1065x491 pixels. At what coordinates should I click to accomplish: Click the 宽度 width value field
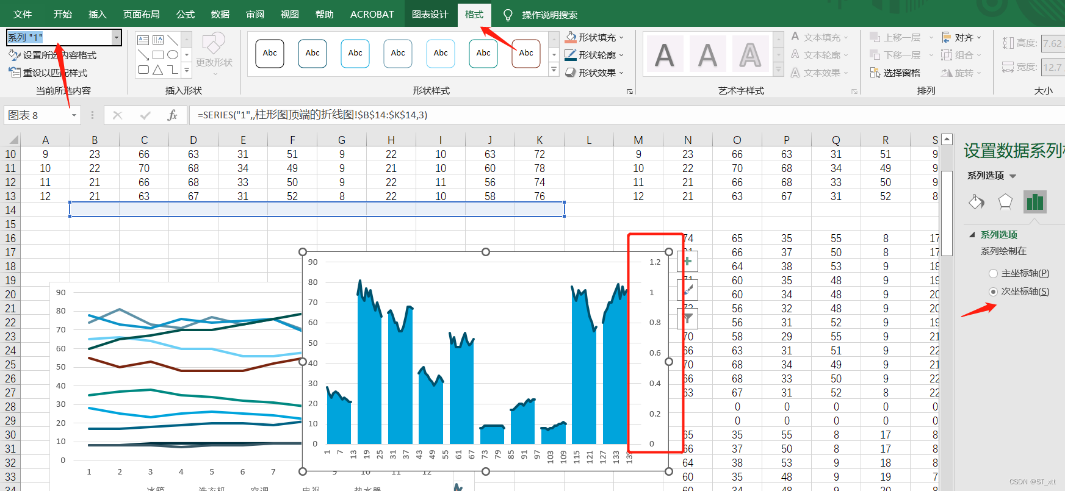click(x=1052, y=67)
